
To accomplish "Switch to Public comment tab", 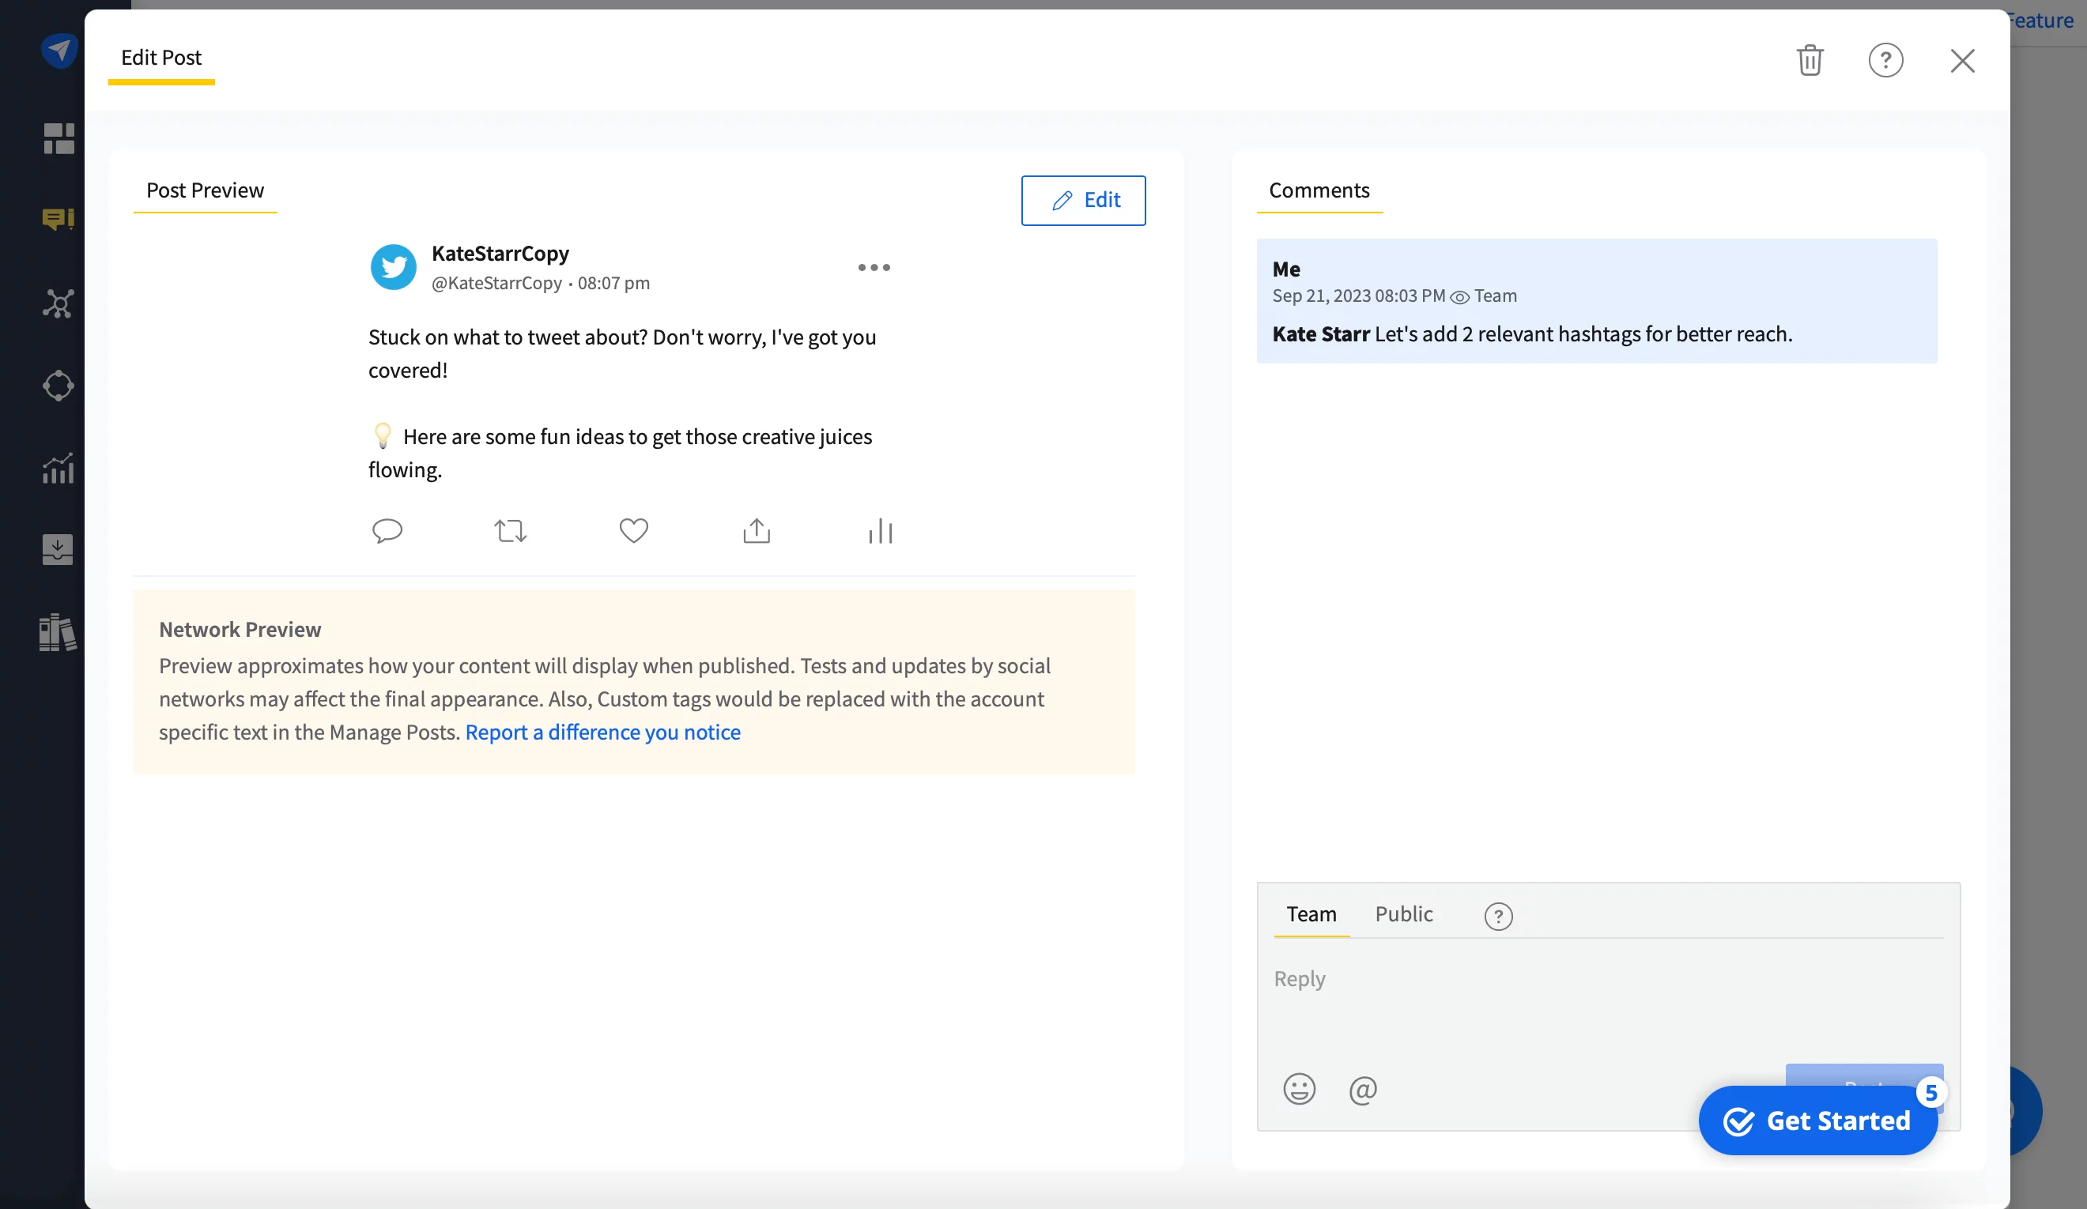I will click(x=1403, y=914).
